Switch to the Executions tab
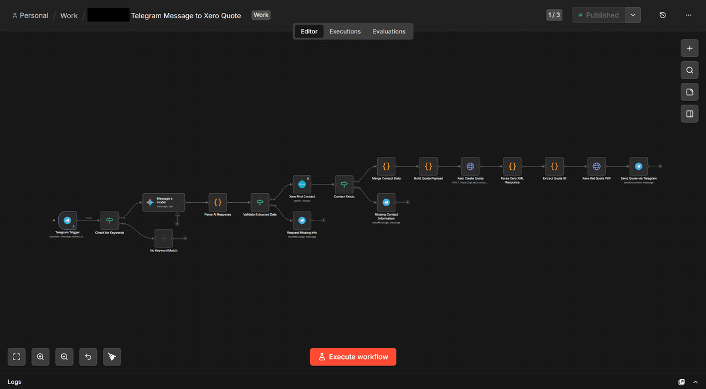This screenshot has width=706, height=389. [x=345, y=31]
